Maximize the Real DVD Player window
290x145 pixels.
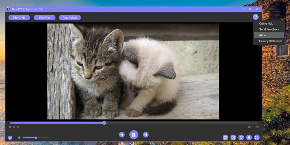(250, 9)
